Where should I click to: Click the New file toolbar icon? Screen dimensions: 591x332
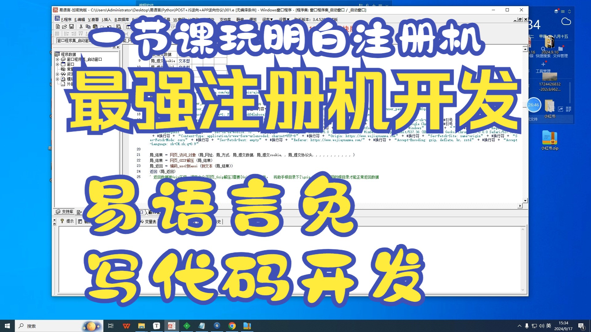pos(58,27)
